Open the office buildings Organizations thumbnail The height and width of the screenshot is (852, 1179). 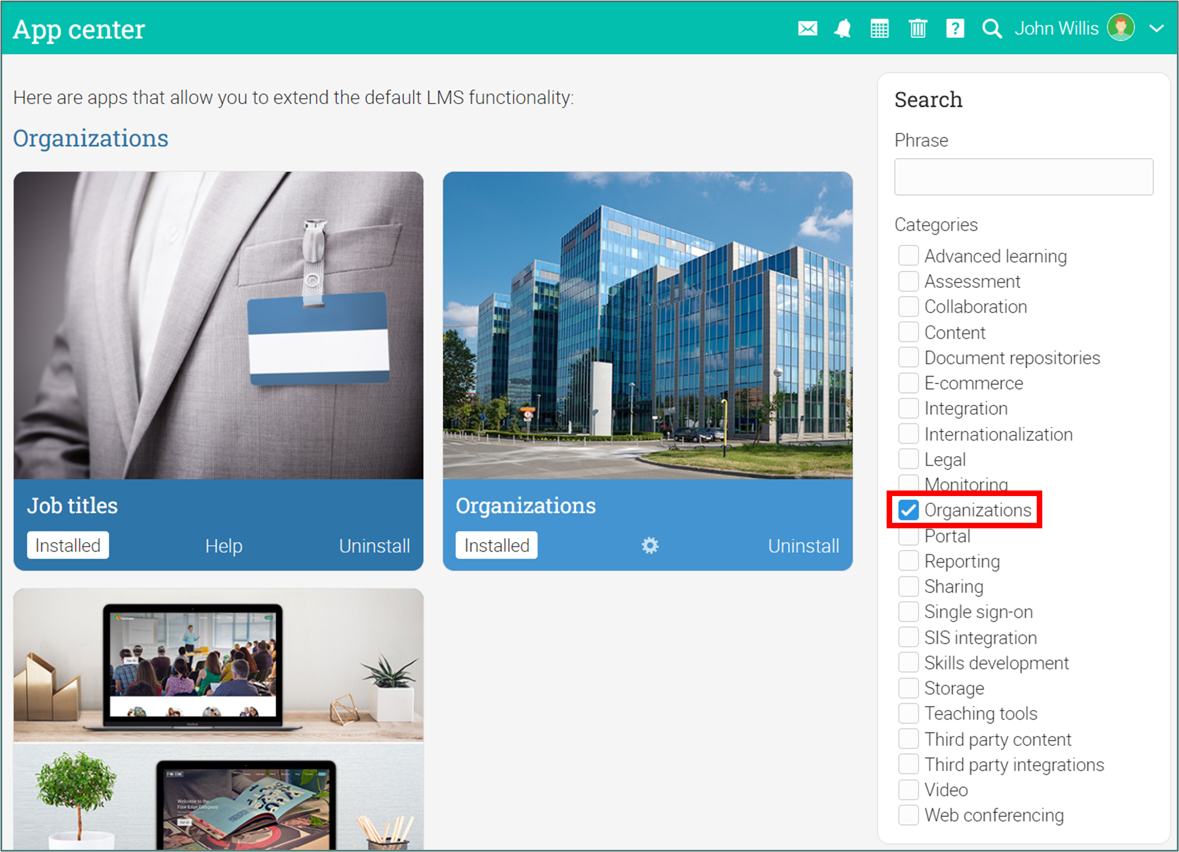(x=648, y=325)
